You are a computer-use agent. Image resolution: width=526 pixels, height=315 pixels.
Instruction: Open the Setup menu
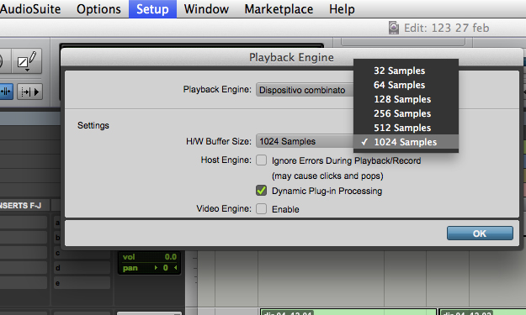[x=152, y=9]
